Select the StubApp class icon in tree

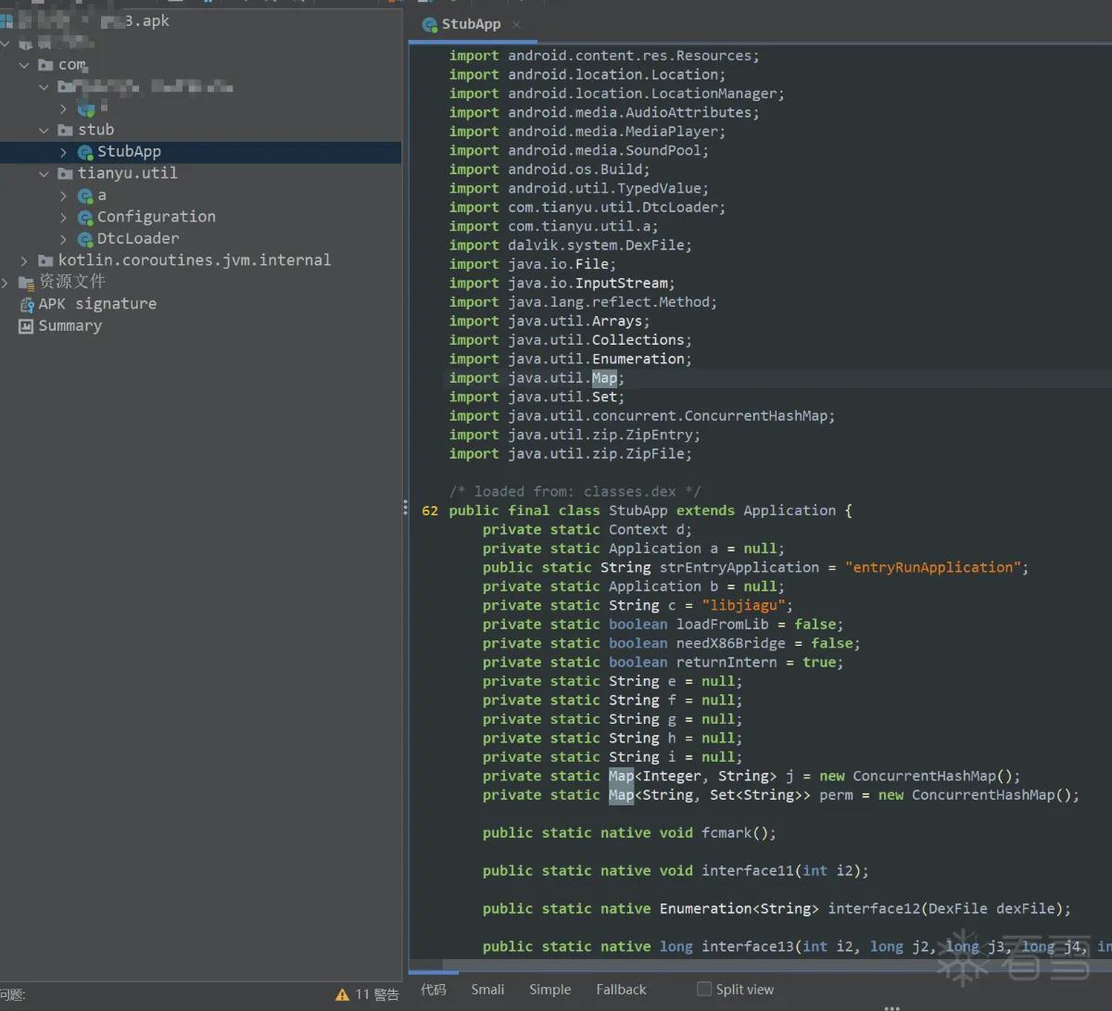click(85, 152)
